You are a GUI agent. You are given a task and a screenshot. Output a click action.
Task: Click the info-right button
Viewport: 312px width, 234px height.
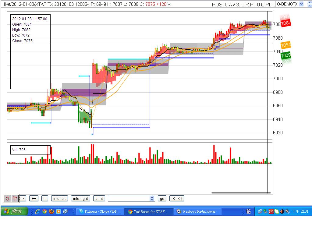point(80,198)
